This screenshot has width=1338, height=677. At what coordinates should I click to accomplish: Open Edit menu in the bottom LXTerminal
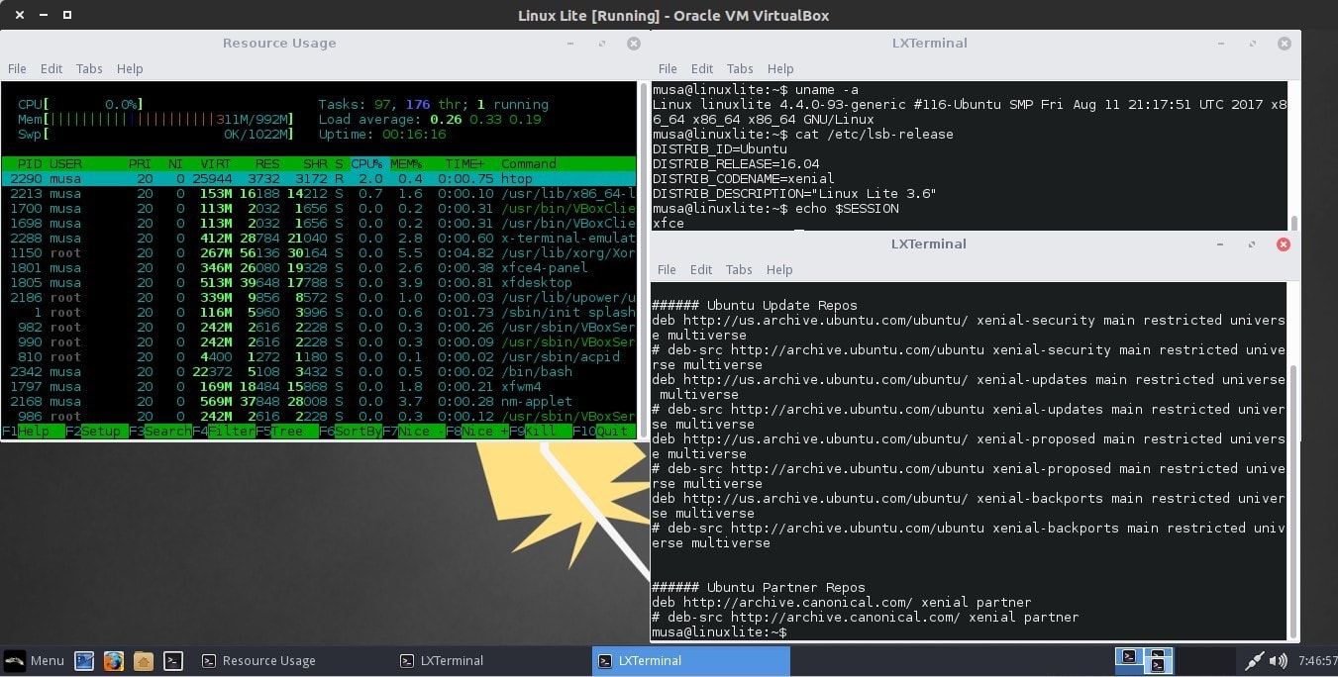click(701, 269)
